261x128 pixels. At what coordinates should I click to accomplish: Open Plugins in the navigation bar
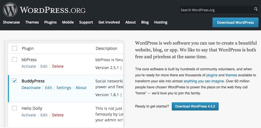click(50, 22)
